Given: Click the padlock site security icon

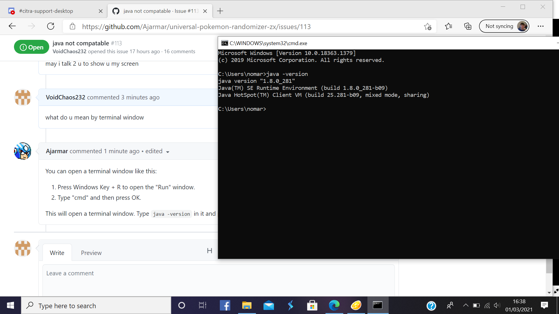Looking at the screenshot, I should click(x=72, y=26).
